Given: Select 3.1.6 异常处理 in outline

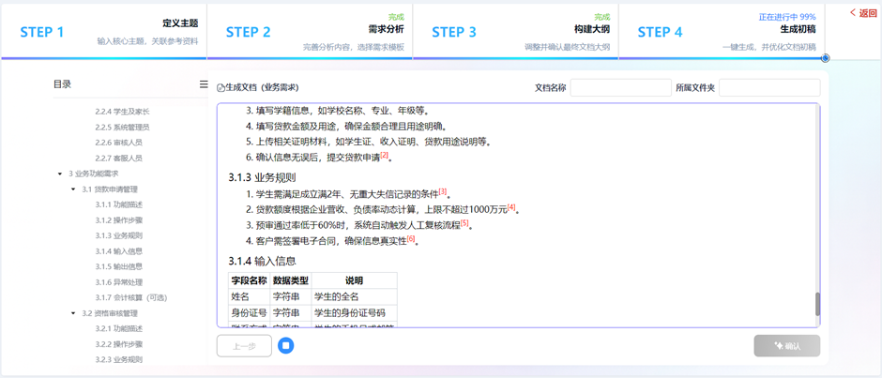Looking at the screenshot, I should 118,281.
